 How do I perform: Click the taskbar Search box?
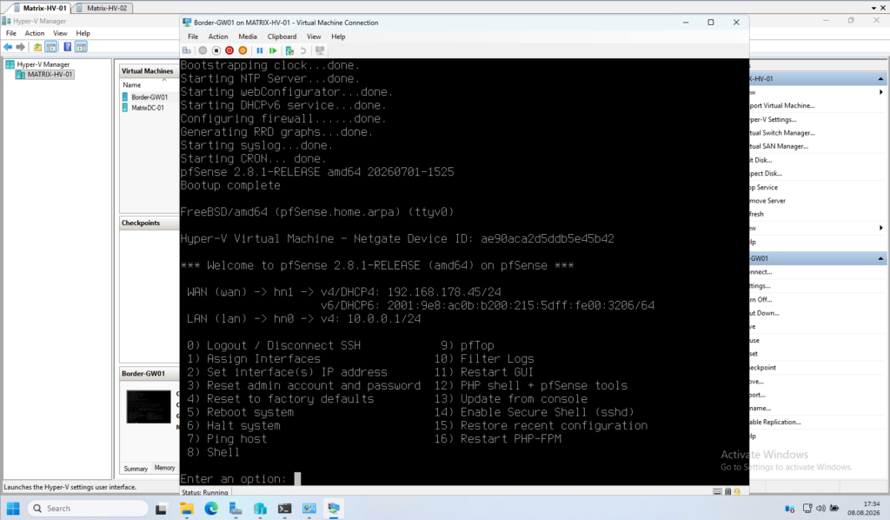pyautogui.click(x=88, y=508)
